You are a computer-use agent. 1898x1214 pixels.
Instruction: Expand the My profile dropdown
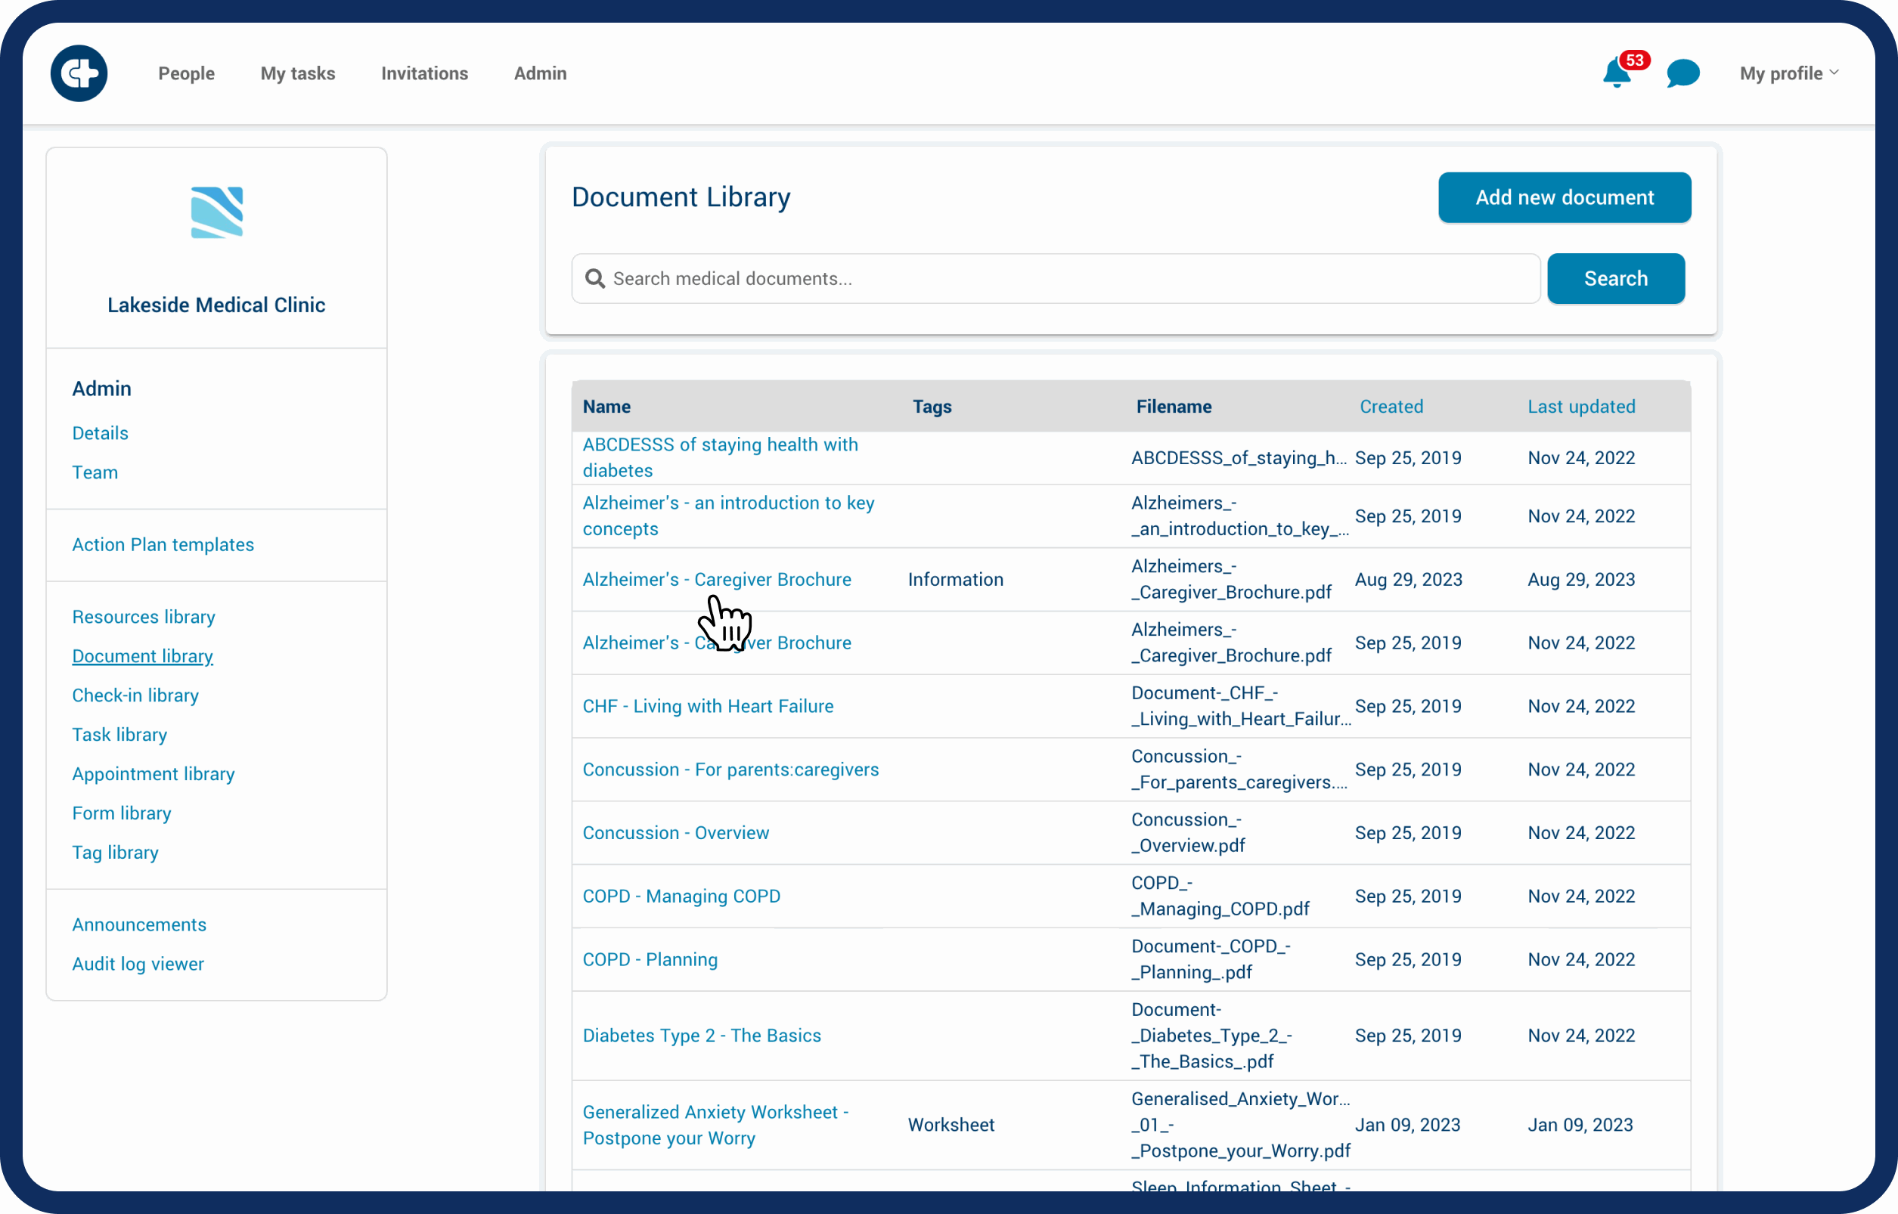click(1788, 73)
